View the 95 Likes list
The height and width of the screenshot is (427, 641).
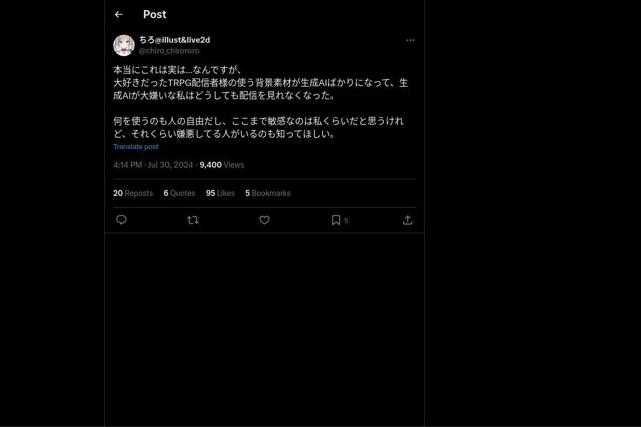click(x=220, y=193)
